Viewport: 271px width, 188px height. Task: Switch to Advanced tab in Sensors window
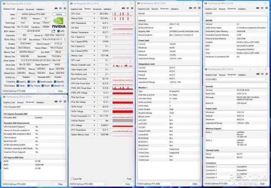(x=97, y=9)
